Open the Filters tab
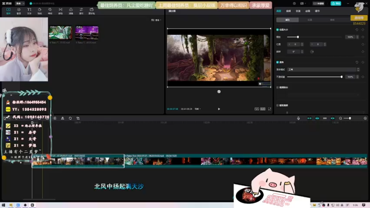Image resolution: width=370 pixels, height=208 pixels. [x=71, y=11]
